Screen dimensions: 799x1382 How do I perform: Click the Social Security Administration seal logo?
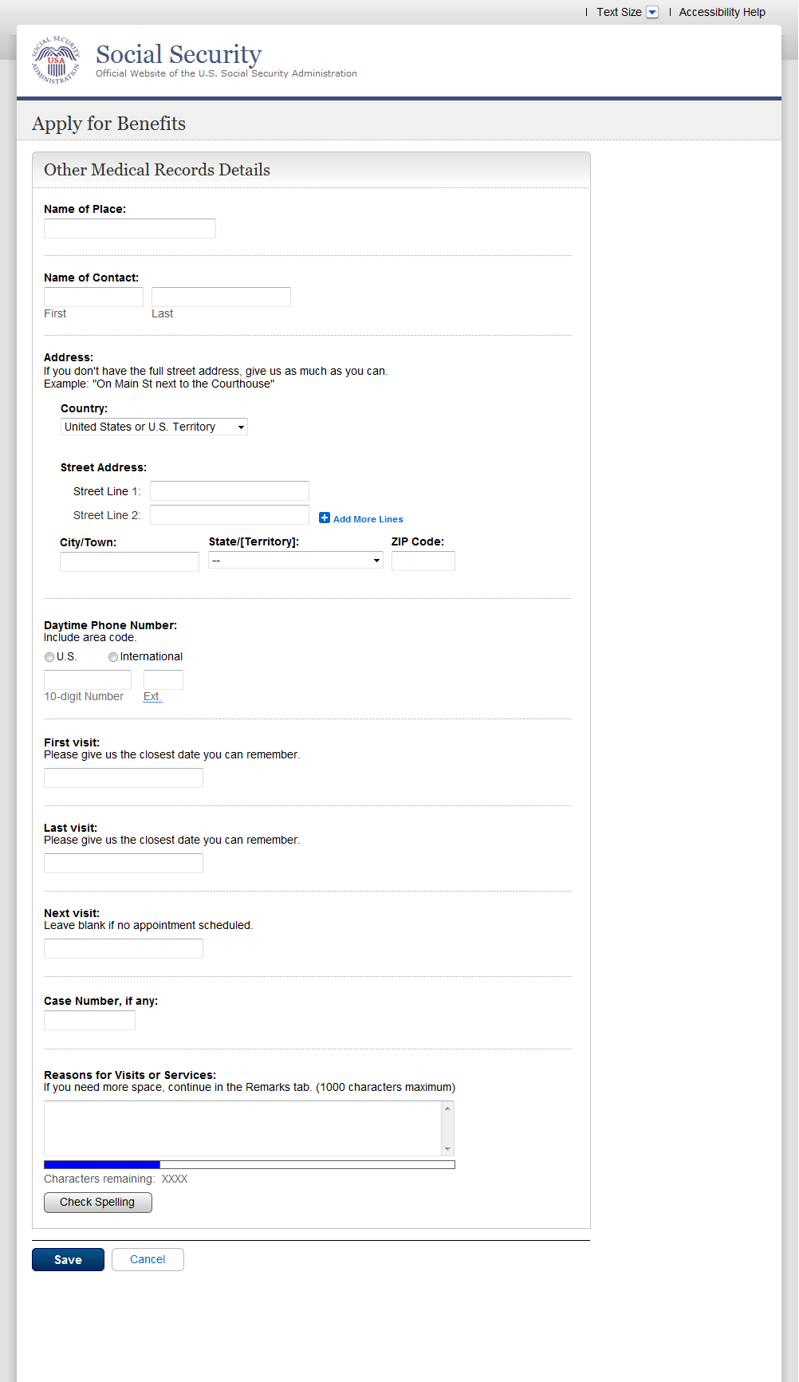[x=56, y=60]
